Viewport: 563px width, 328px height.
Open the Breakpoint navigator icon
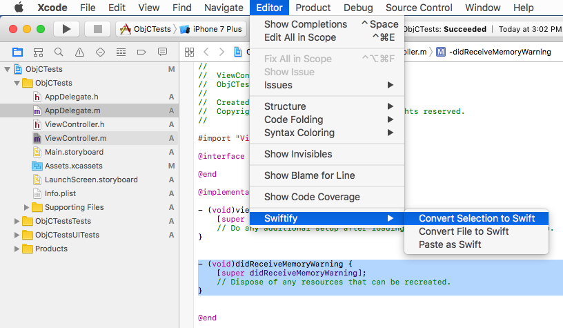point(141,52)
